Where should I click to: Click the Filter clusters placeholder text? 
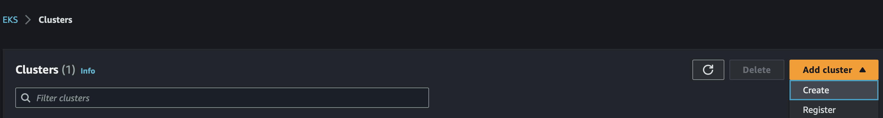63,98
